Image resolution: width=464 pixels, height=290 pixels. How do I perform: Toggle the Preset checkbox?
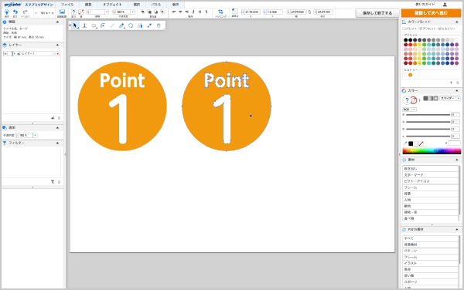tap(421, 29)
